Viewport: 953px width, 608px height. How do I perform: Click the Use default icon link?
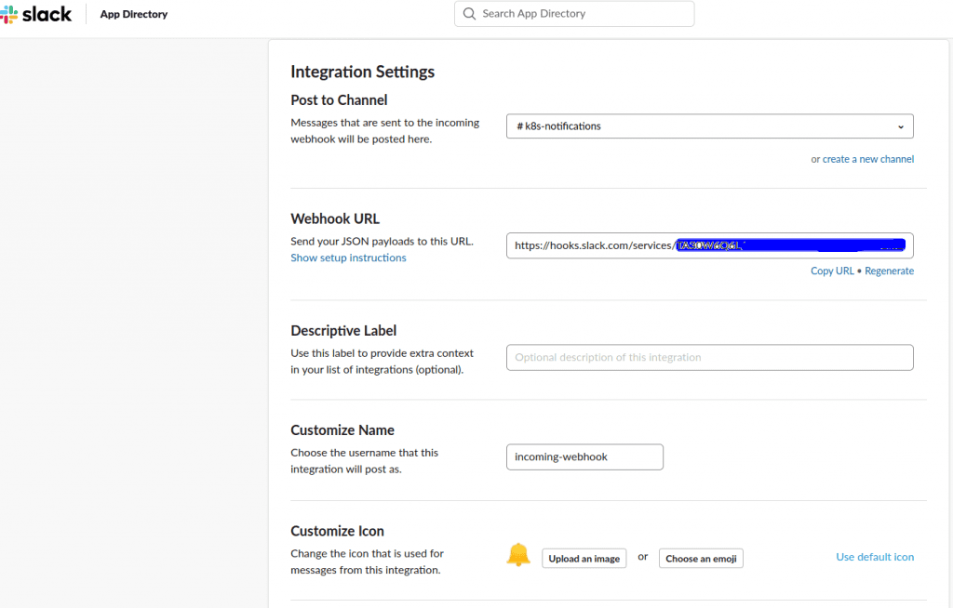click(875, 557)
